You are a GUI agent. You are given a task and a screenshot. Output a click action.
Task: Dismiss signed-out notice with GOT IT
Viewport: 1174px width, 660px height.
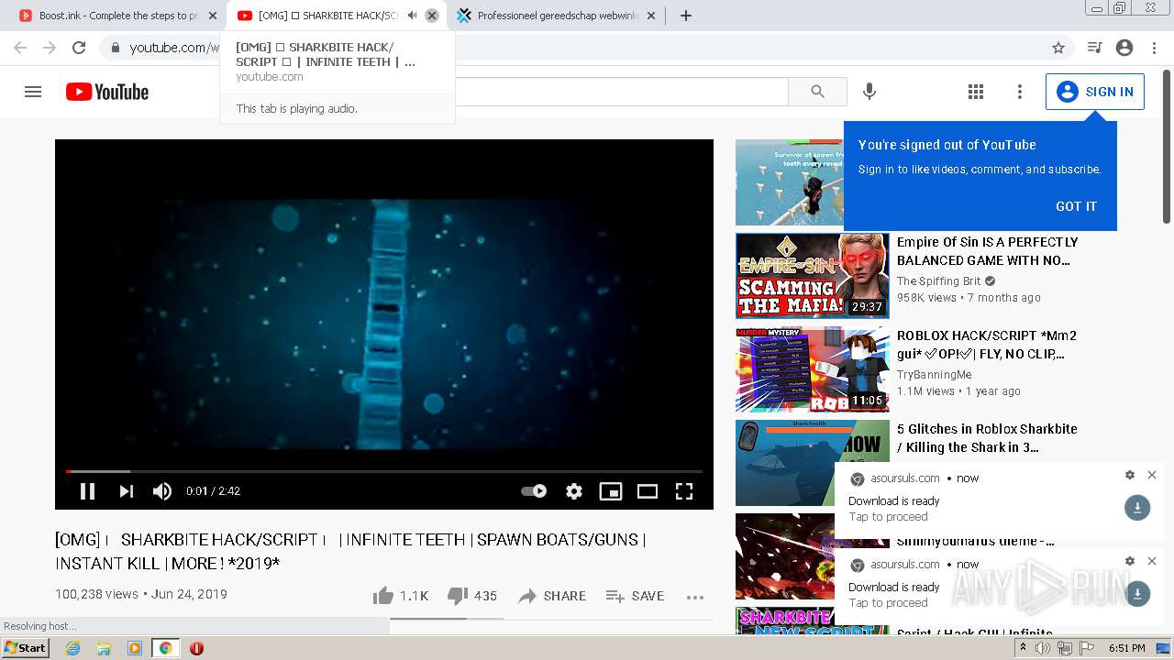click(x=1076, y=206)
